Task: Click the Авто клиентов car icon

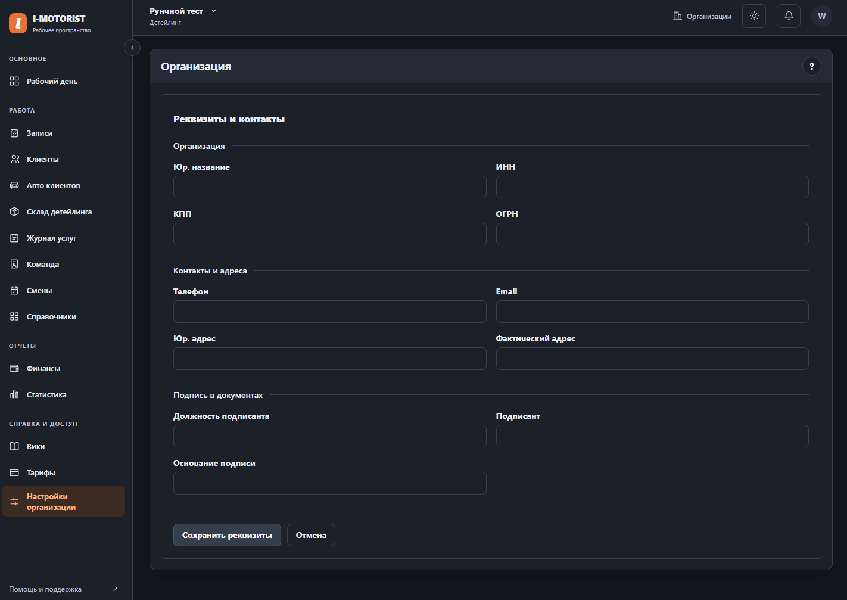Action: (x=14, y=185)
